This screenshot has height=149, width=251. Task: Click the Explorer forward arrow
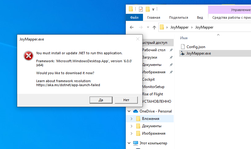(141, 27)
